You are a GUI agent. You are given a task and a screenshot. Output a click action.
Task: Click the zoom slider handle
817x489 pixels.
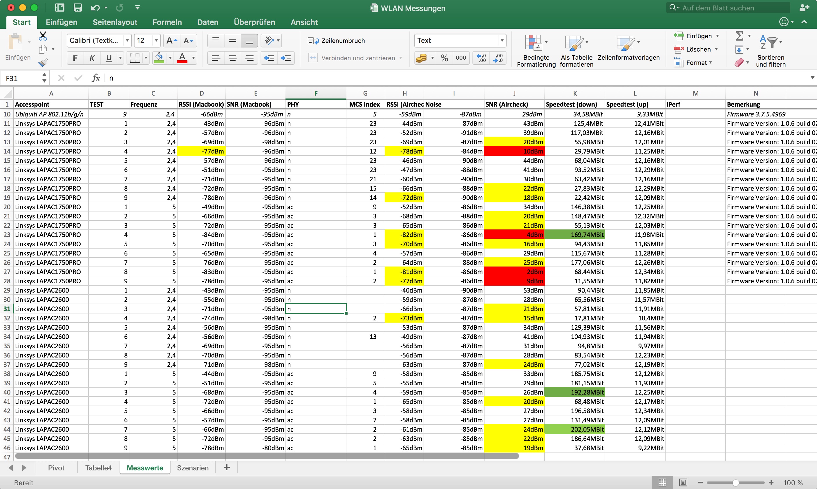pos(735,482)
